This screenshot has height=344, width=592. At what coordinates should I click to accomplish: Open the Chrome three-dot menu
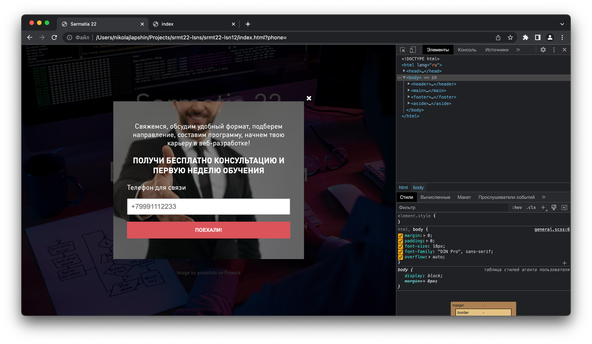pyautogui.click(x=562, y=38)
